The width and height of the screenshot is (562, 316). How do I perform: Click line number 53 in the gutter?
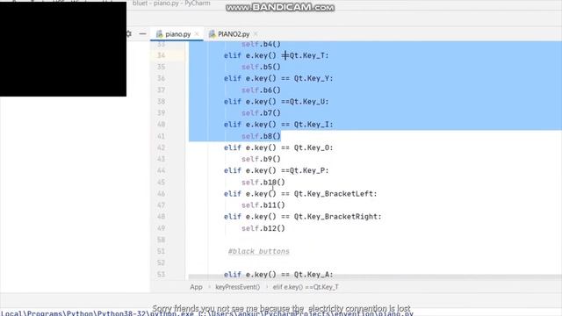(162, 275)
